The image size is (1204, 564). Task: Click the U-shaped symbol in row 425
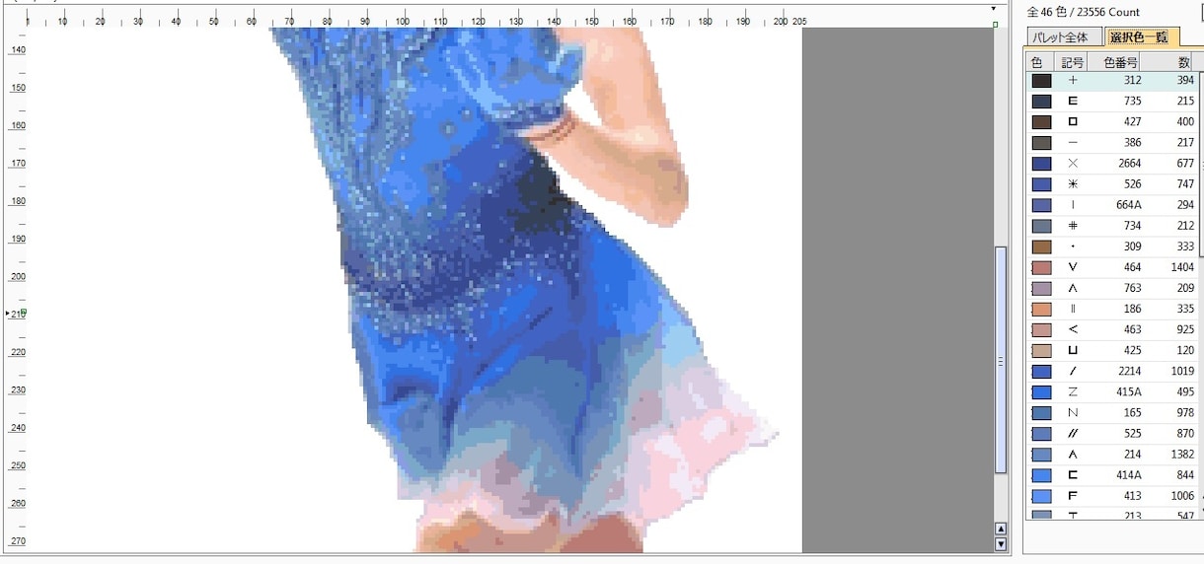pos(1073,351)
